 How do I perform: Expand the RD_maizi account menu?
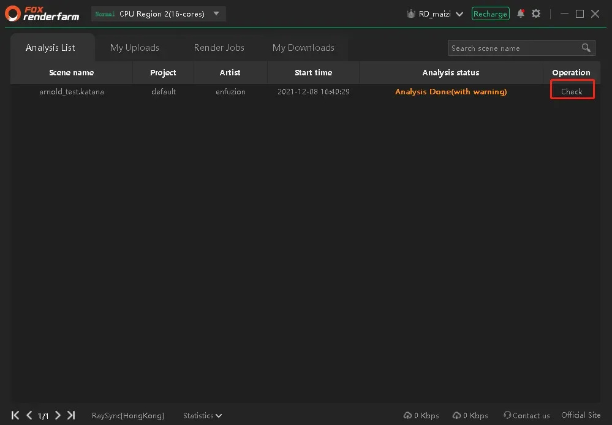pos(459,14)
